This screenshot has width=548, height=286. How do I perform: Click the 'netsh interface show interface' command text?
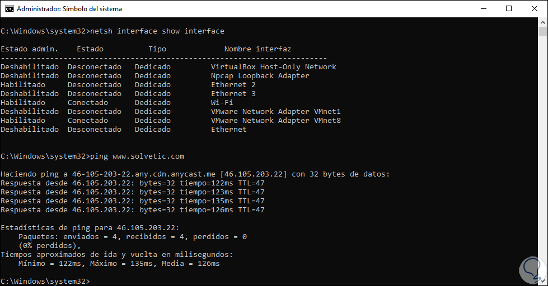tap(157, 31)
